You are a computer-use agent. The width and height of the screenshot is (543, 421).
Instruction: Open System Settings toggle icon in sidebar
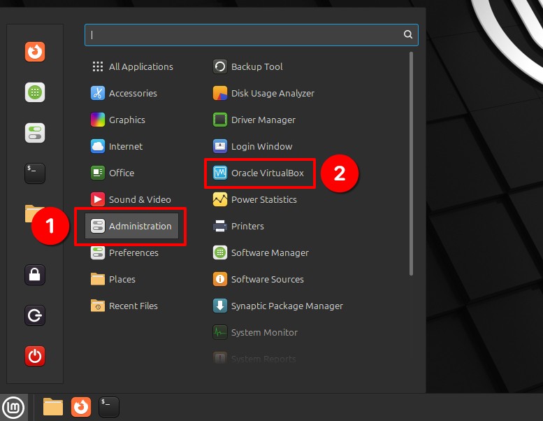pyautogui.click(x=35, y=133)
